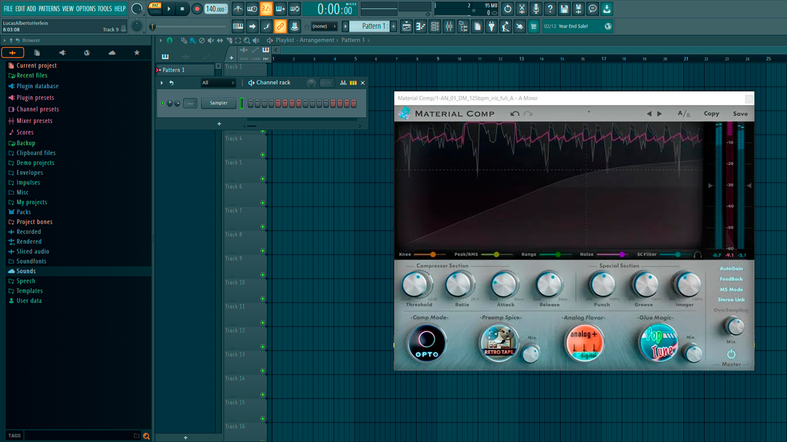
Task: Enable the playlist magnet snap icon
Action: point(169,40)
